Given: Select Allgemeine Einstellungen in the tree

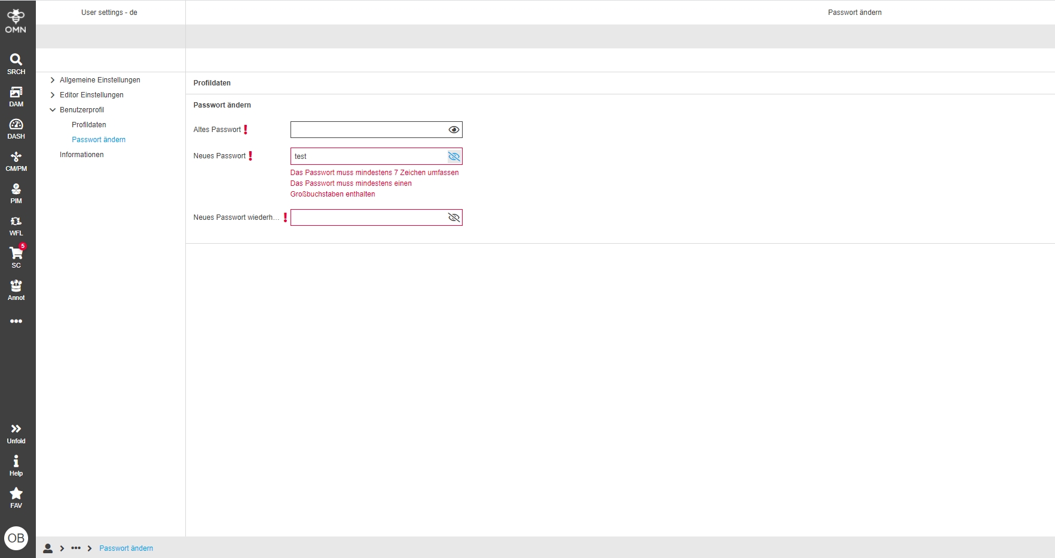Looking at the screenshot, I should (x=100, y=80).
